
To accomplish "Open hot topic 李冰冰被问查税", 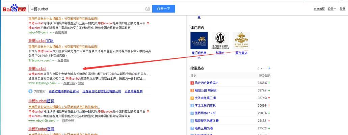I will click(205, 105).
